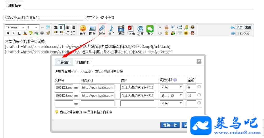Image resolution: width=264 pixels, height=138 pixels.
Task: Click the empty description field in the third row
Action: click(x=137, y=103)
